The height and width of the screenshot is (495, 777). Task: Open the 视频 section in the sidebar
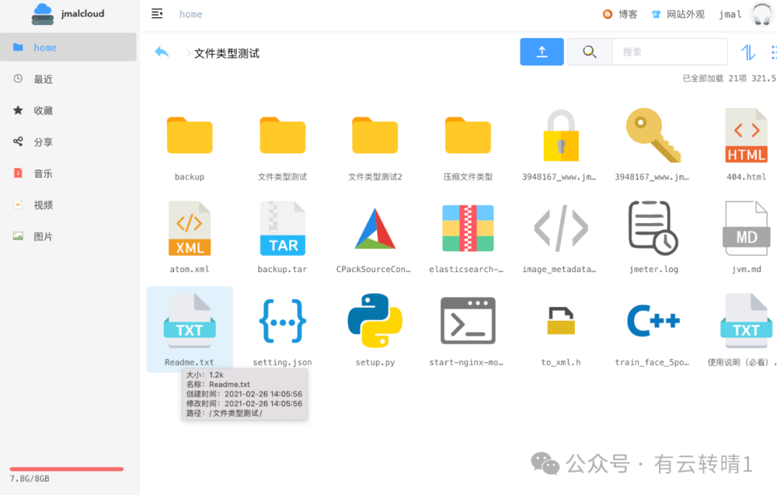[43, 204]
